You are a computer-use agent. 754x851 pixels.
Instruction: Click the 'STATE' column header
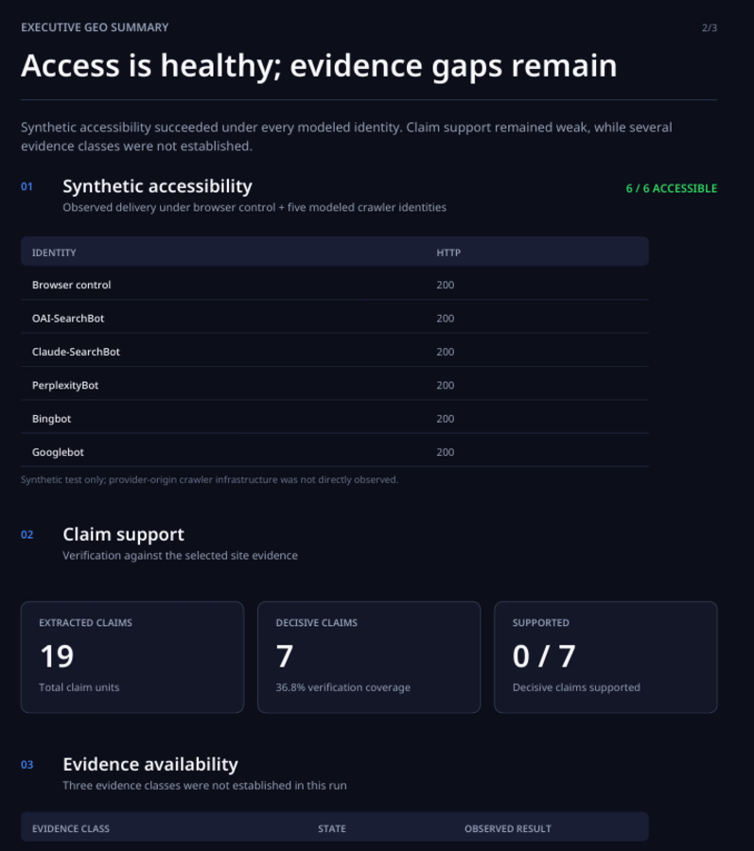tap(332, 828)
